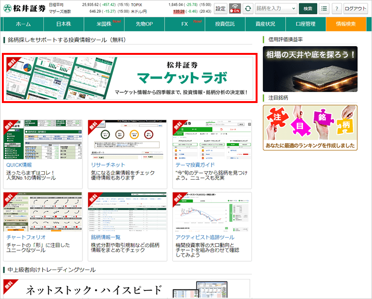Click the チャートフォリオ thumbnail image
Viewport: 372px width, 299px height.
[x=43, y=212]
